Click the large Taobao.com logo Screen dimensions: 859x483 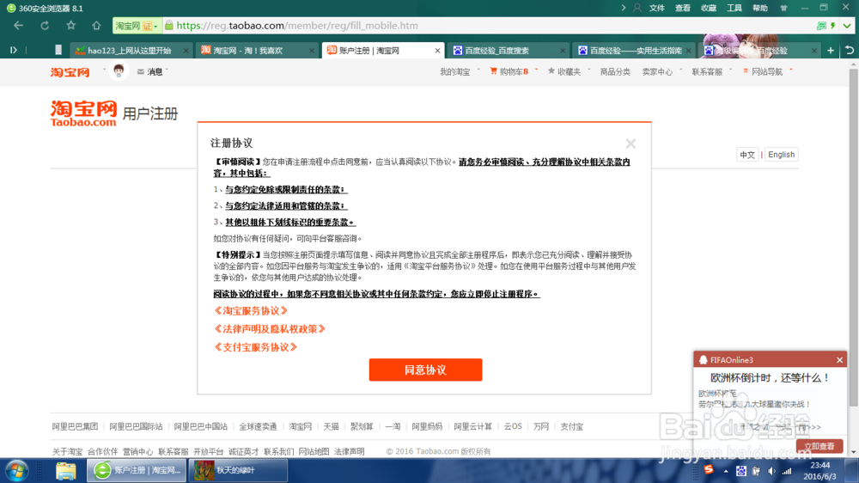coord(83,113)
